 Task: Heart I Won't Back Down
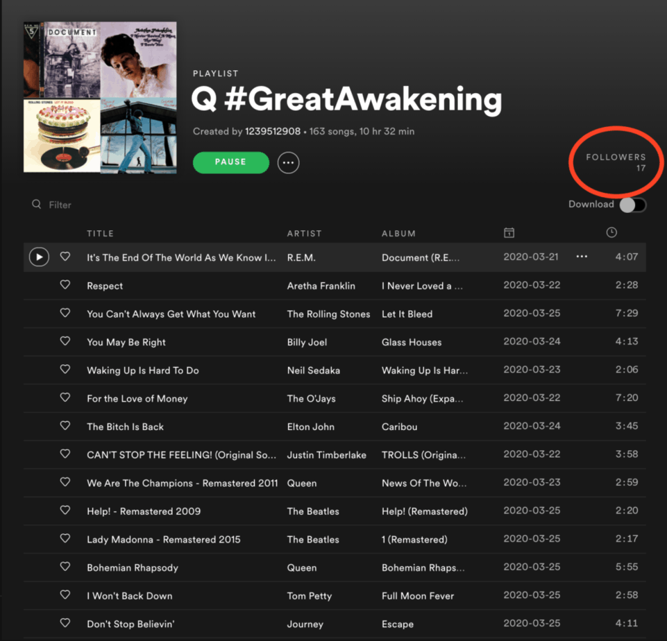[x=65, y=595]
